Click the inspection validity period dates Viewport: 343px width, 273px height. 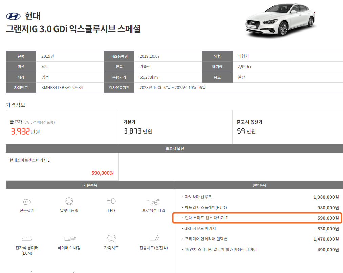pos(173,88)
